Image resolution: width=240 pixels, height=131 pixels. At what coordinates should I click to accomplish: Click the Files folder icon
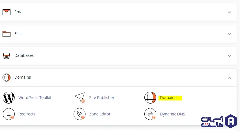click(x=7, y=34)
